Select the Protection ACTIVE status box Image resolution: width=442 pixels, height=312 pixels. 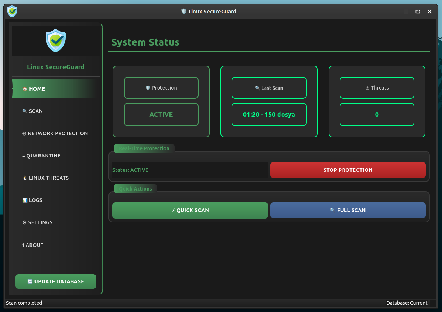click(161, 115)
